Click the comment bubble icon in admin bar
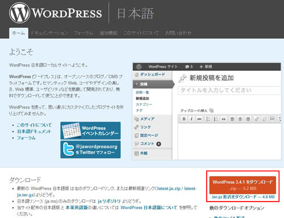This screenshot has height=218, width=284. pos(187,67)
